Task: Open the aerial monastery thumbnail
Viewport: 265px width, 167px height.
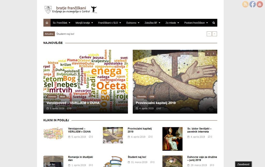Action: coord(172,161)
